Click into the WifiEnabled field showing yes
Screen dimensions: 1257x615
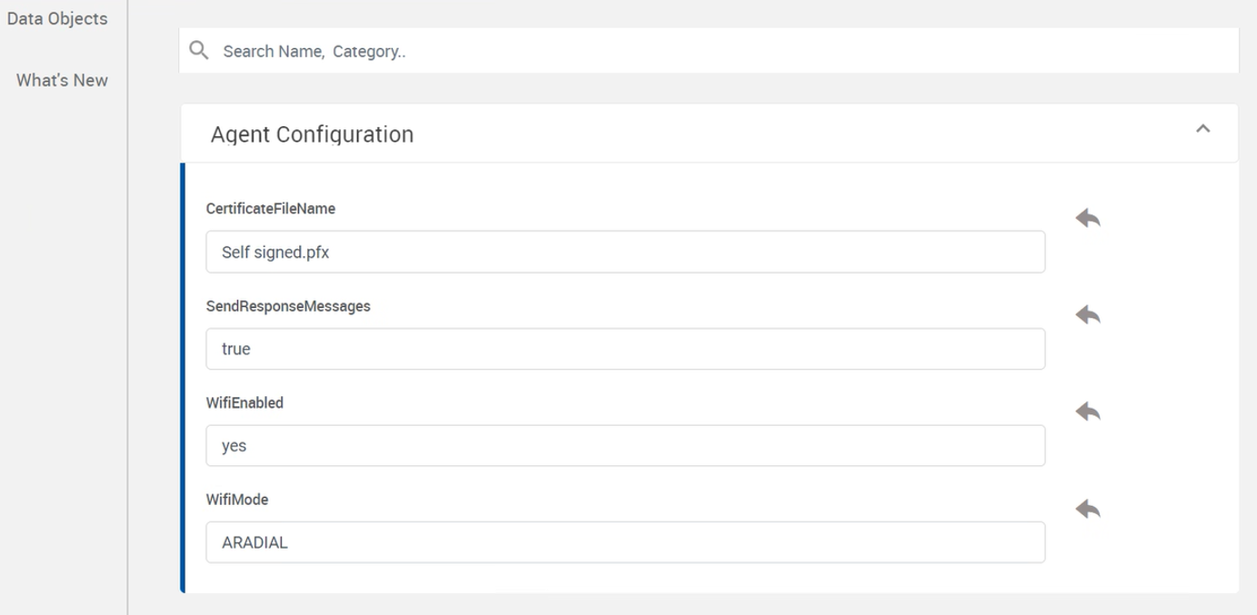pos(625,446)
